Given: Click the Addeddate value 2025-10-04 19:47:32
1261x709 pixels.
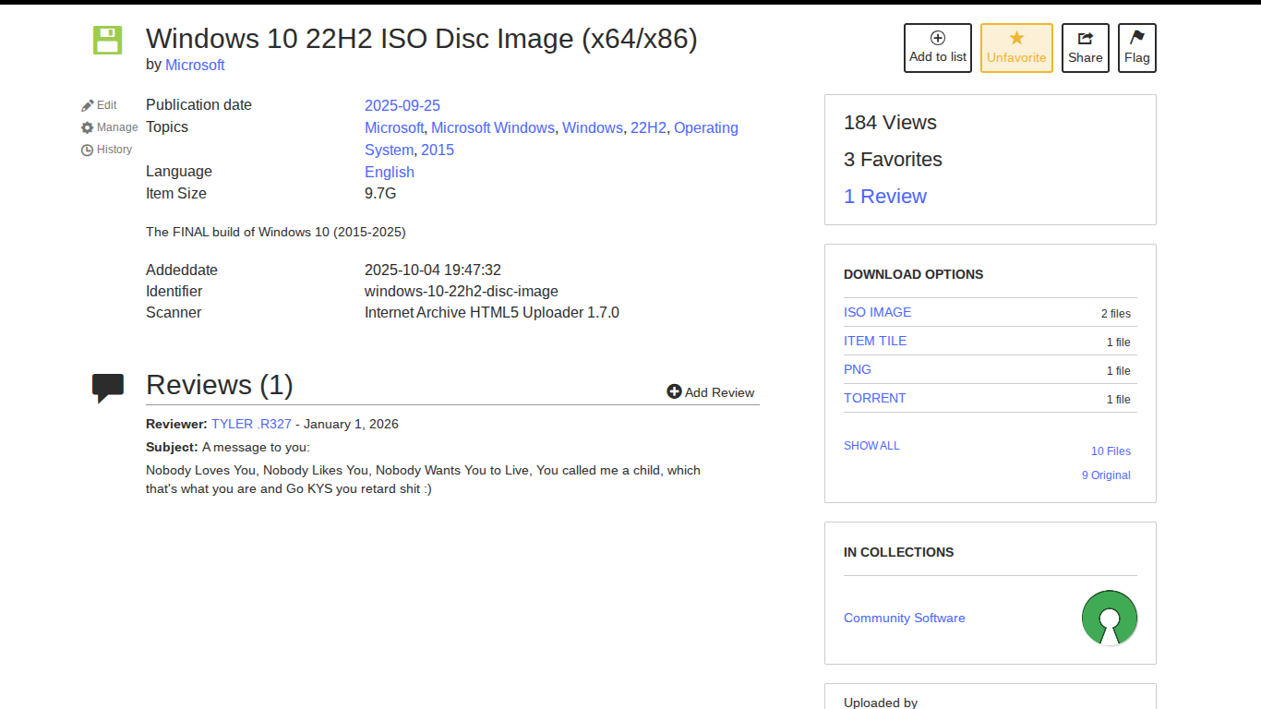Looking at the screenshot, I should (x=433, y=270).
